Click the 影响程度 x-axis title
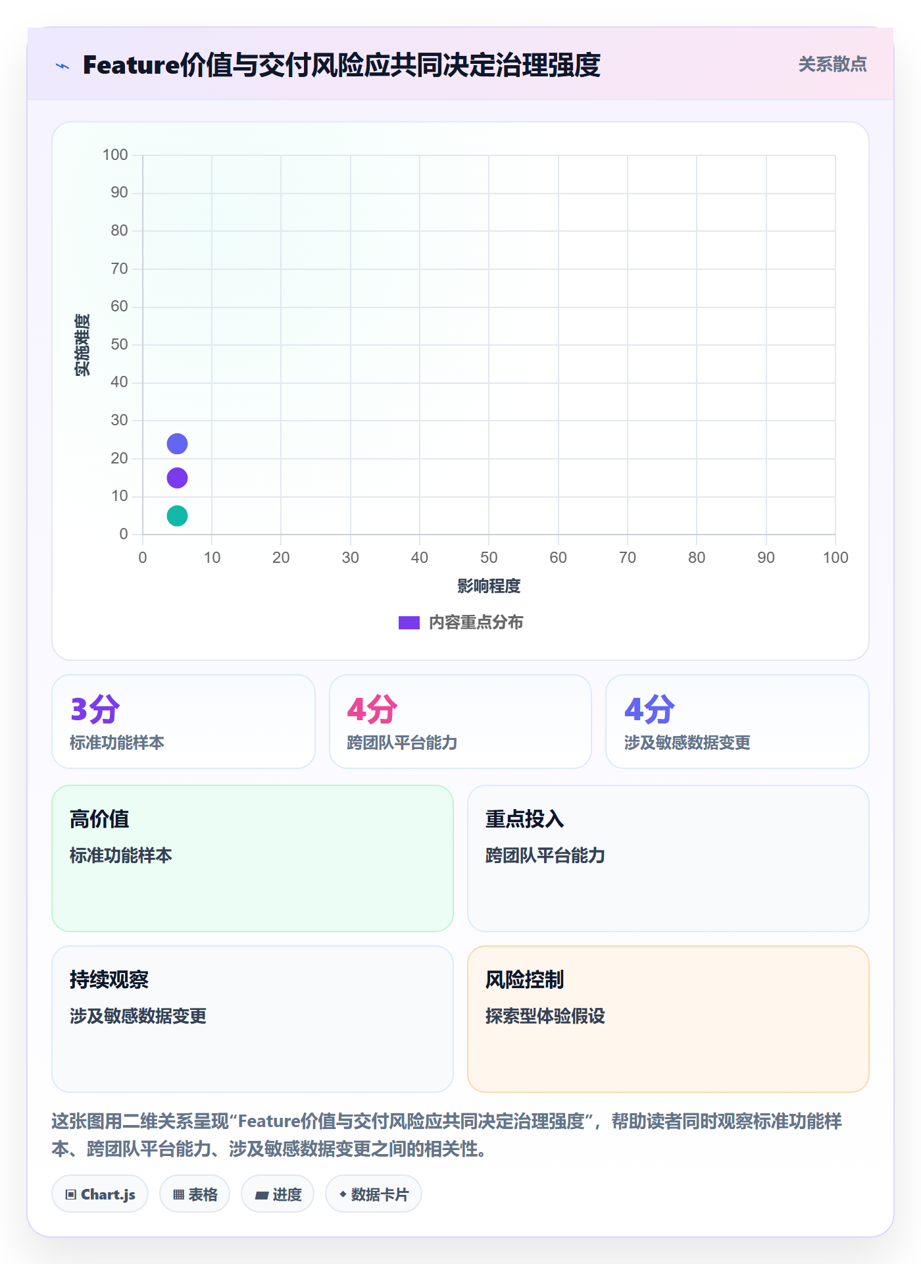 coord(489,586)
